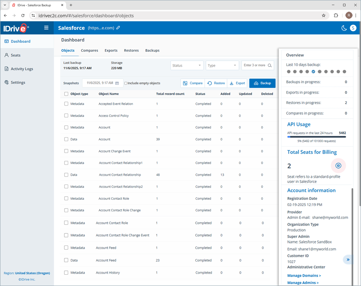Open the Type filter dropdown
This screenshot has width=361, height=286.
(x=222, y=65)
